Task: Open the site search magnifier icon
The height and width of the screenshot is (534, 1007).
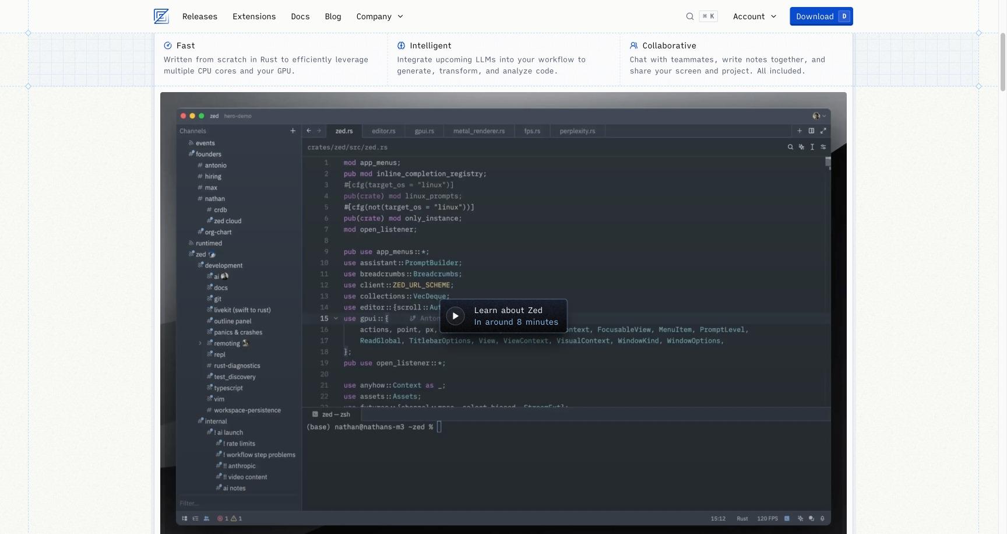Action: (690, 16)
